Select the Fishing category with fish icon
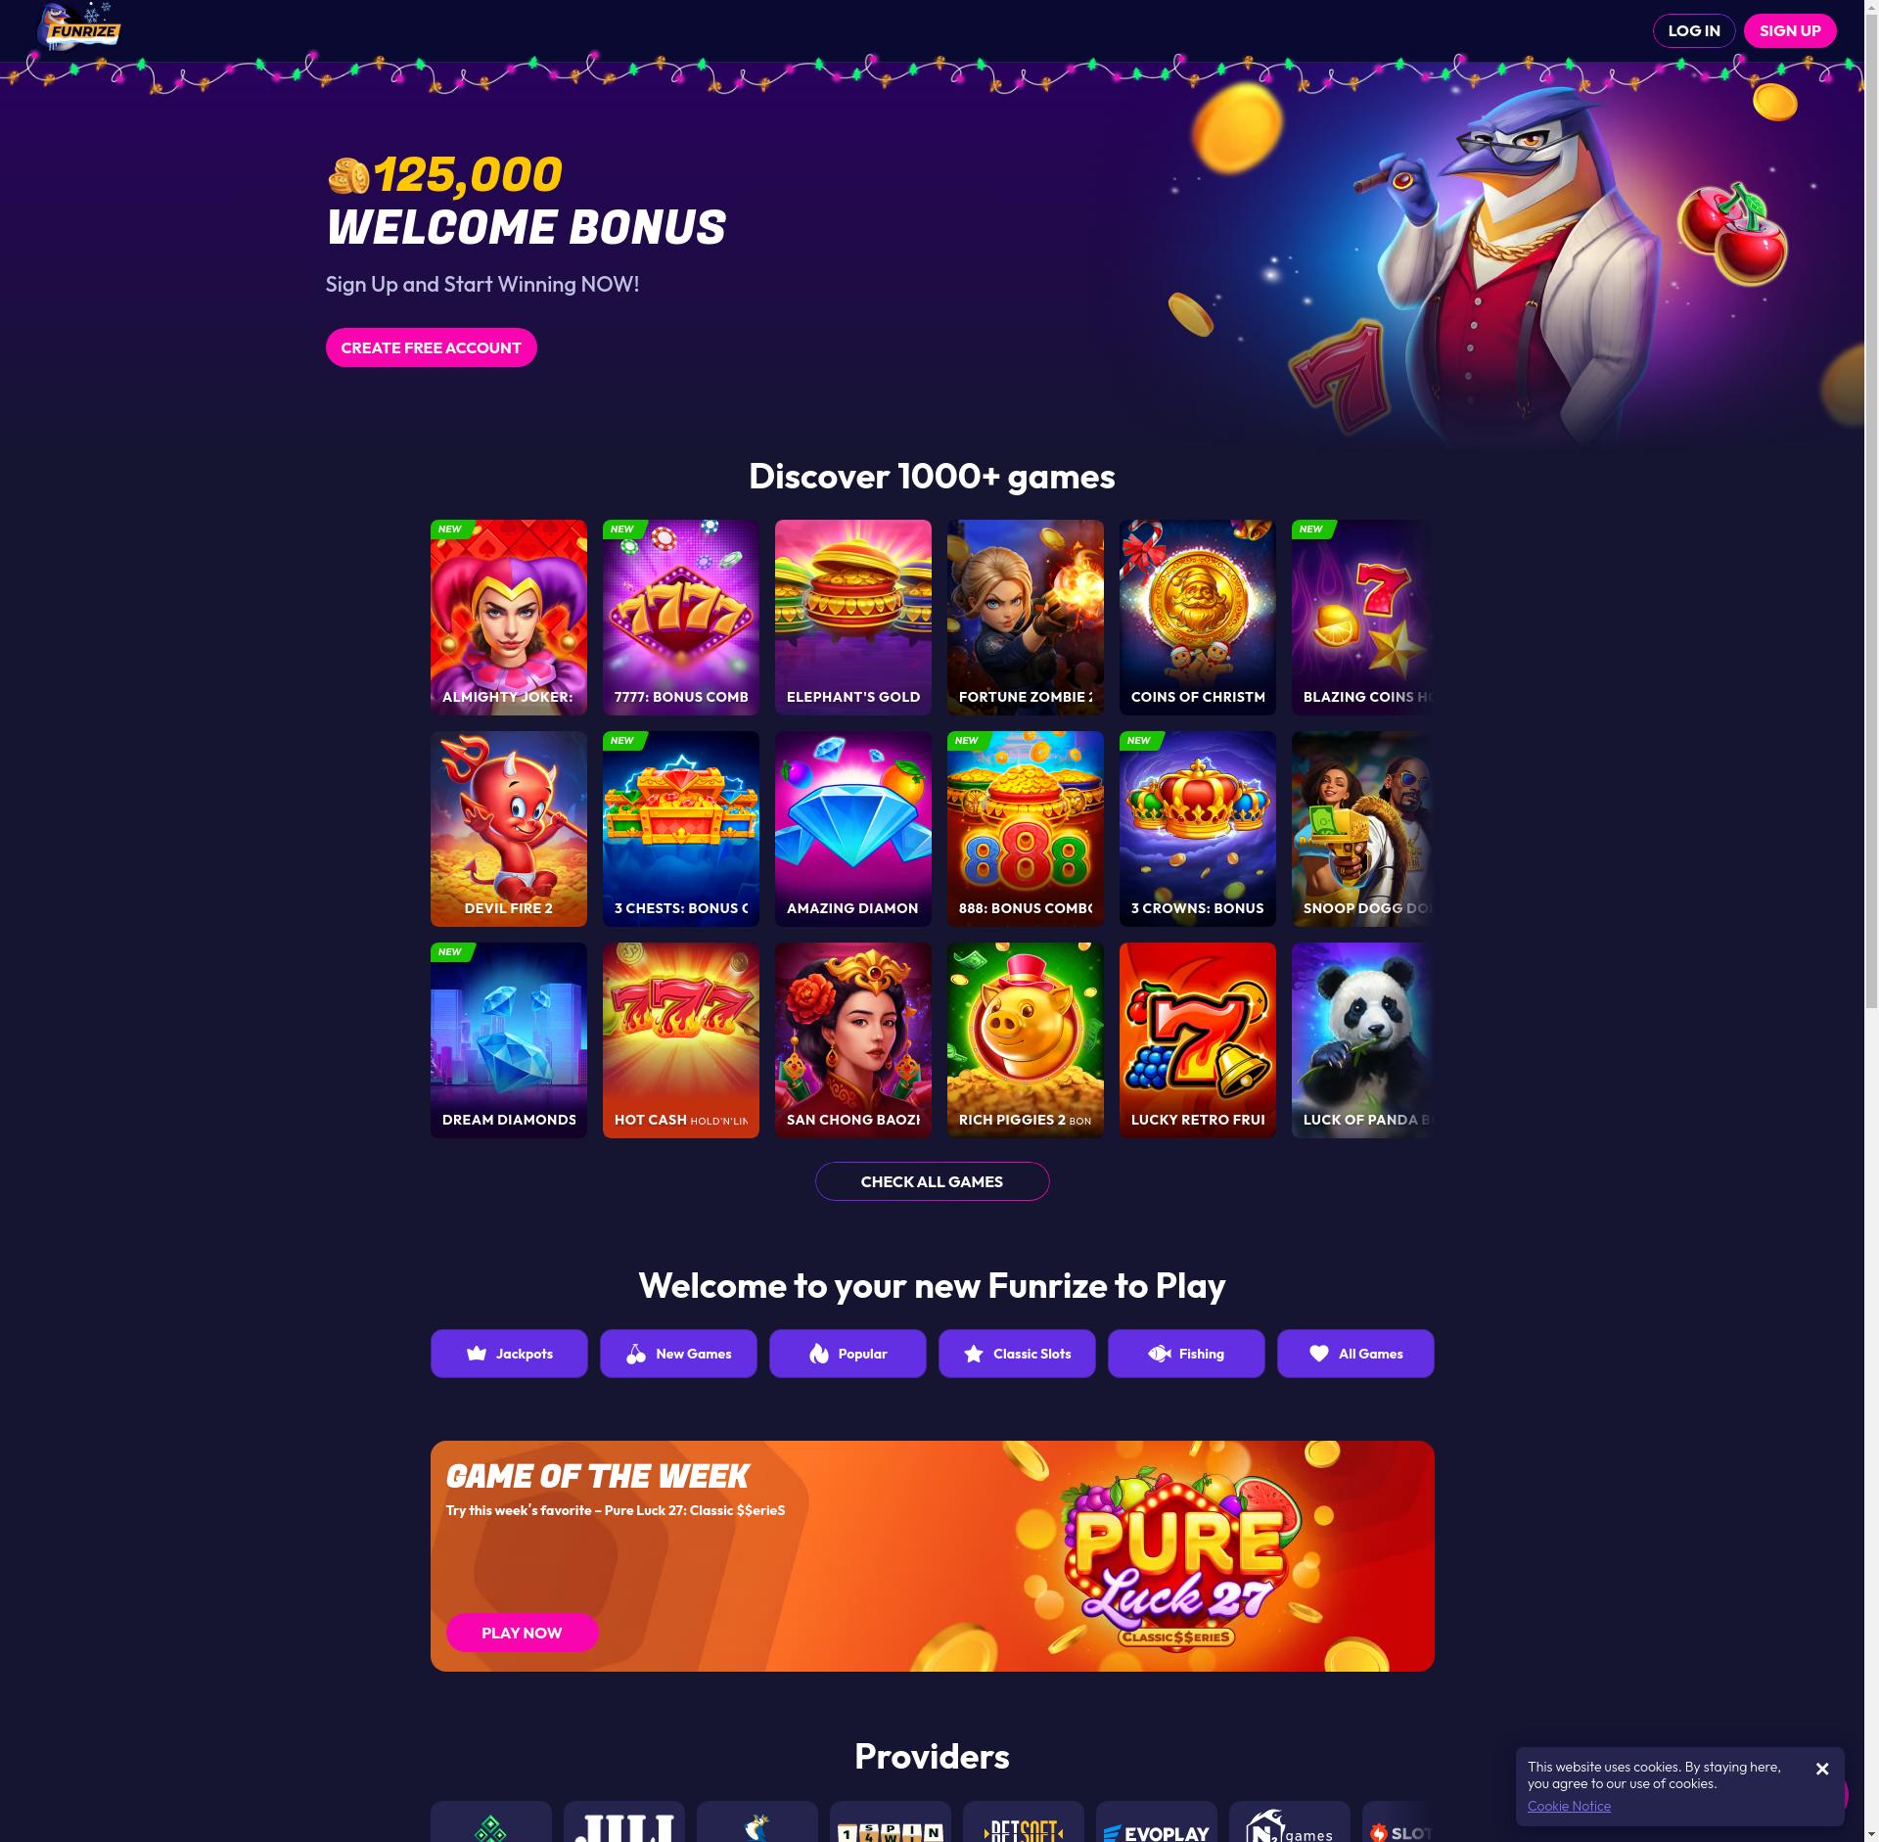 pyautogui.click(x=1186, y=1354)
